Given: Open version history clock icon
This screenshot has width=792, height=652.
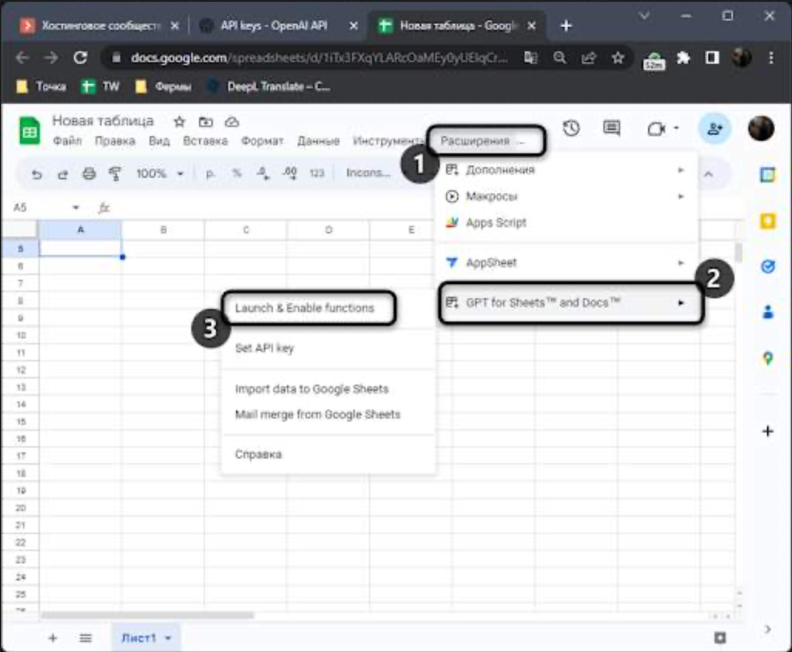Looking at the screenshot, I should tap(571, 128).
